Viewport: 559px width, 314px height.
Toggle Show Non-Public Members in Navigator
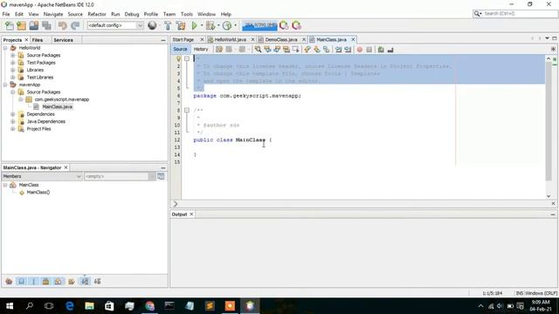click(46, 281)
